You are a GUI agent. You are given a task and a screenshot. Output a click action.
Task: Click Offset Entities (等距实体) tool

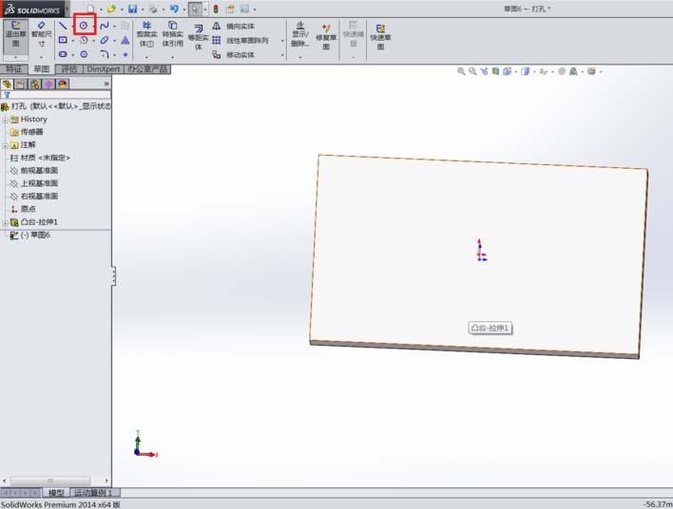(x=198, y=37)
